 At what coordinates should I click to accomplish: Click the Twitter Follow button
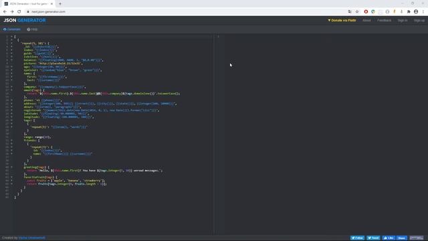(x=357, y=238)
